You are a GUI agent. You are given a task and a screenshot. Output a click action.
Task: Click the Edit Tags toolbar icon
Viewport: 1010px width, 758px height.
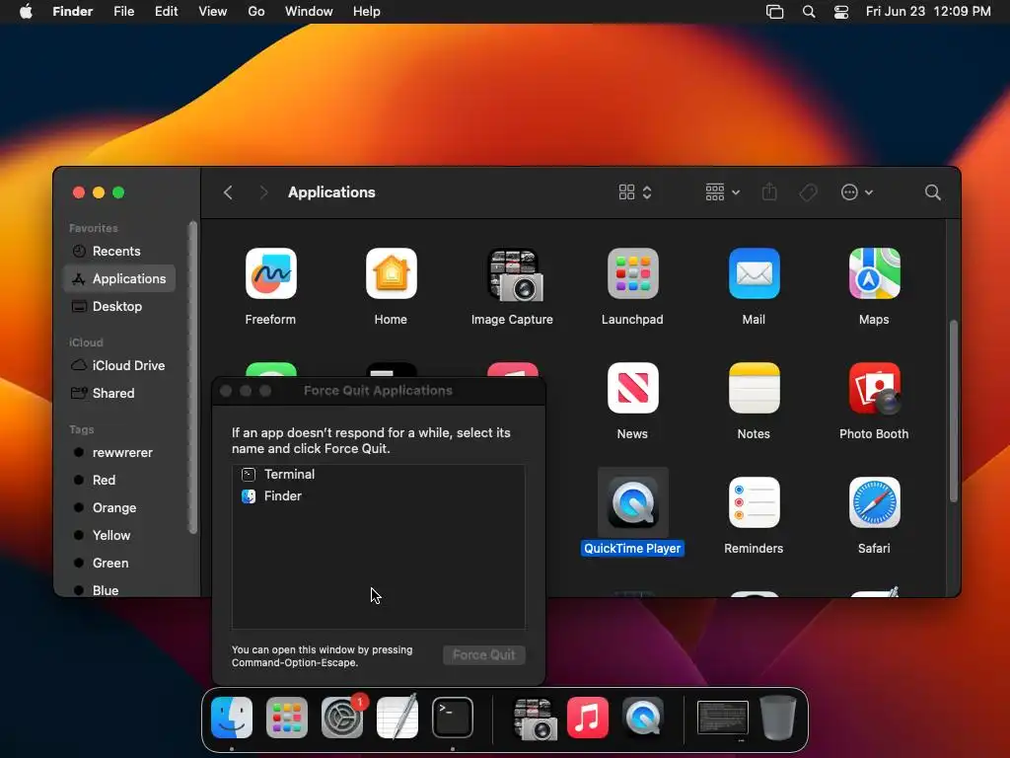(x=808, y=192)
